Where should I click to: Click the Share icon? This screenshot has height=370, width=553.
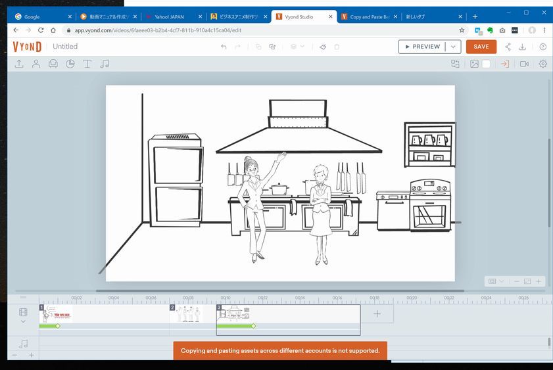point(508,47)
